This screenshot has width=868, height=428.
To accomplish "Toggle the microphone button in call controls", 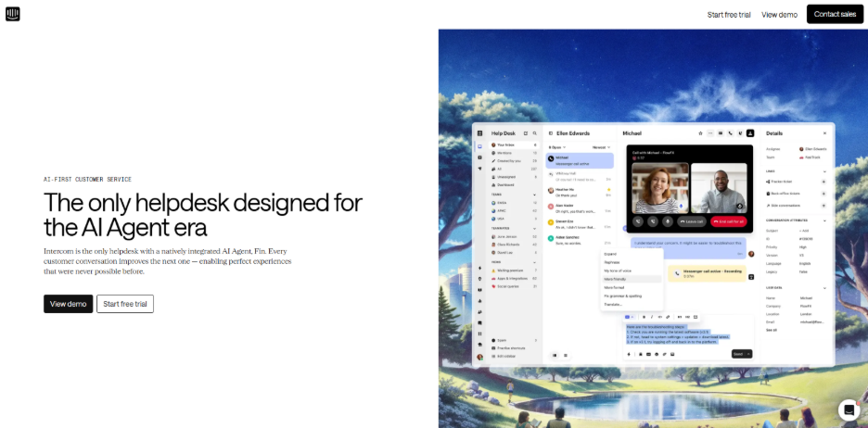I will [669, 221].
